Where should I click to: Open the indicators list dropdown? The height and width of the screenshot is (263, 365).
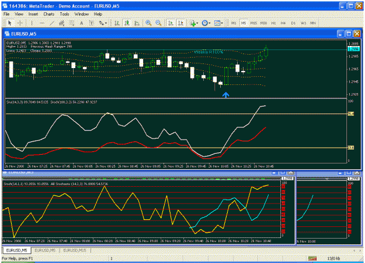click(x=193, y=23)
